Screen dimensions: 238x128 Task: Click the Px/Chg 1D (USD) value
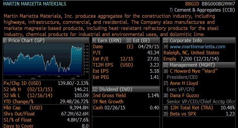tap(73, 83)
